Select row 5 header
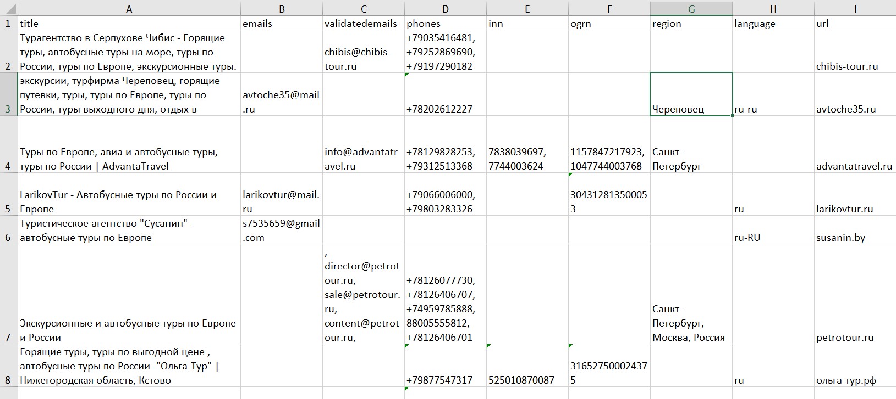Screen dimensions: 896x399 click(9, 194)
